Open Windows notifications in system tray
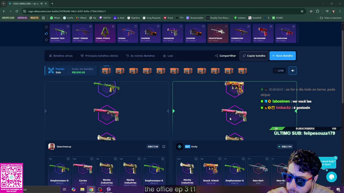 click(x=338, y=190)
